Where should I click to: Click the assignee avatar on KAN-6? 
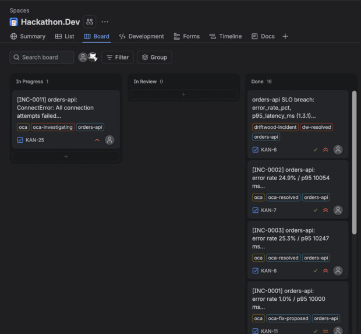pos(338,150)
